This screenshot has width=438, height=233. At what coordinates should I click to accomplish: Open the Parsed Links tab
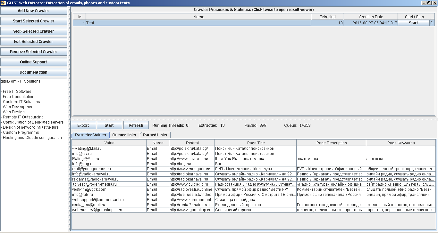click(x=155, y=135)
